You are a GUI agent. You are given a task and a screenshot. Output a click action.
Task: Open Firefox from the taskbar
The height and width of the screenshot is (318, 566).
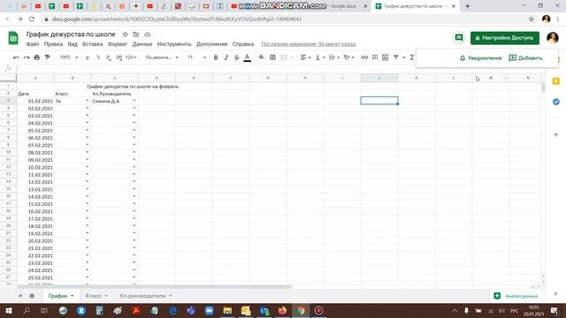[282, 310]
